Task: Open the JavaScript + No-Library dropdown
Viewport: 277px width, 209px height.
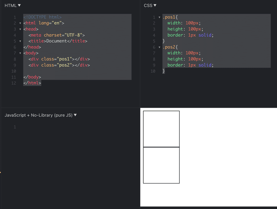Action: click(x=41, y=115)
